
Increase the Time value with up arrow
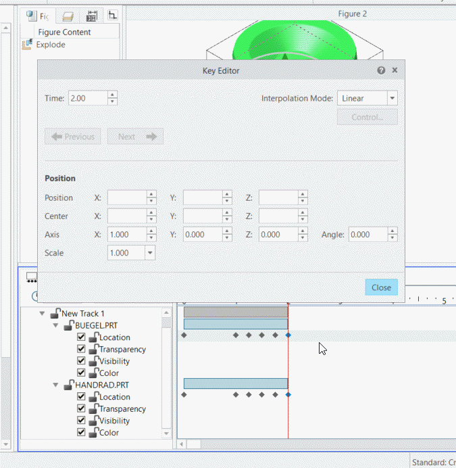[x=112, y=95]
